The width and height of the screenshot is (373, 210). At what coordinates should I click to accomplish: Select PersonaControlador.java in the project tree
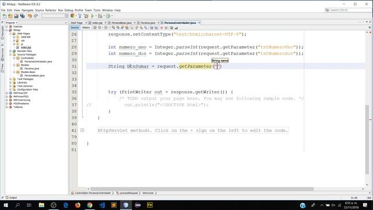pyautogui.click(x=38, y=61)
